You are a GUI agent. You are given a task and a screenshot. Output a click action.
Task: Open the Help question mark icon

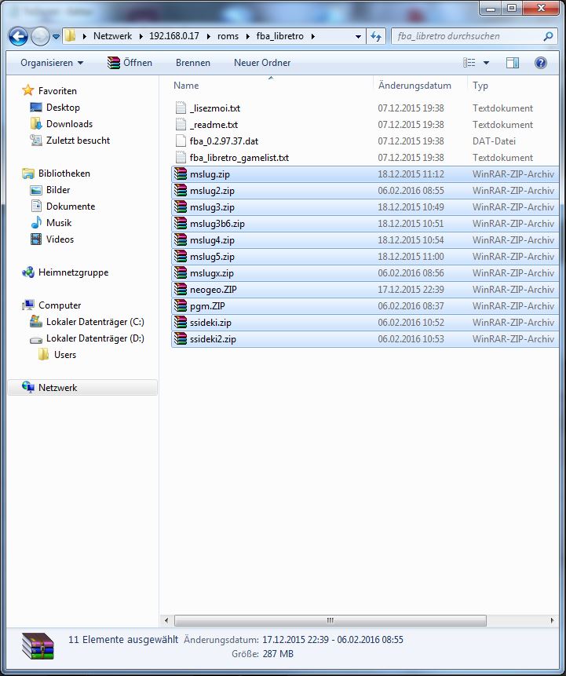540,63
